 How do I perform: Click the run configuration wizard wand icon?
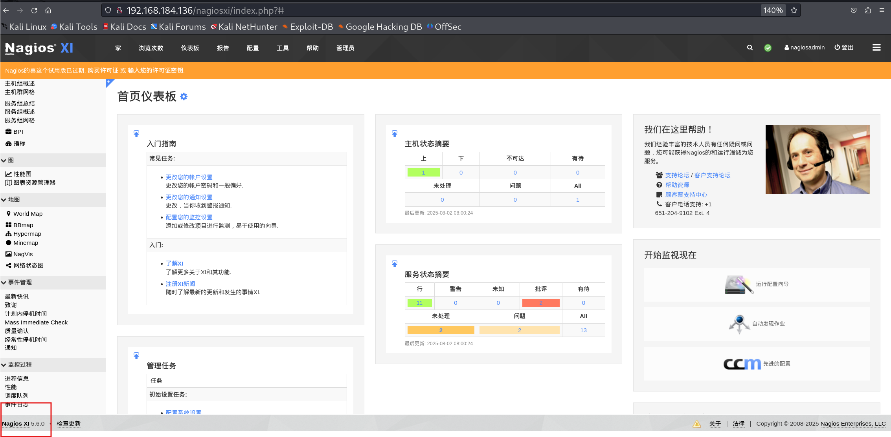pyautogui.click(x=739, y=284)
